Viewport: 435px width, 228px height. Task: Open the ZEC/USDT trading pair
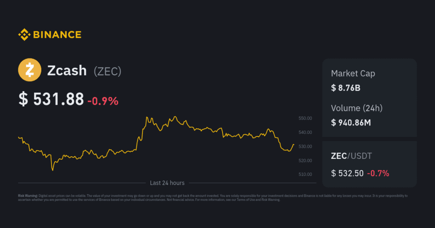[351, 156]
